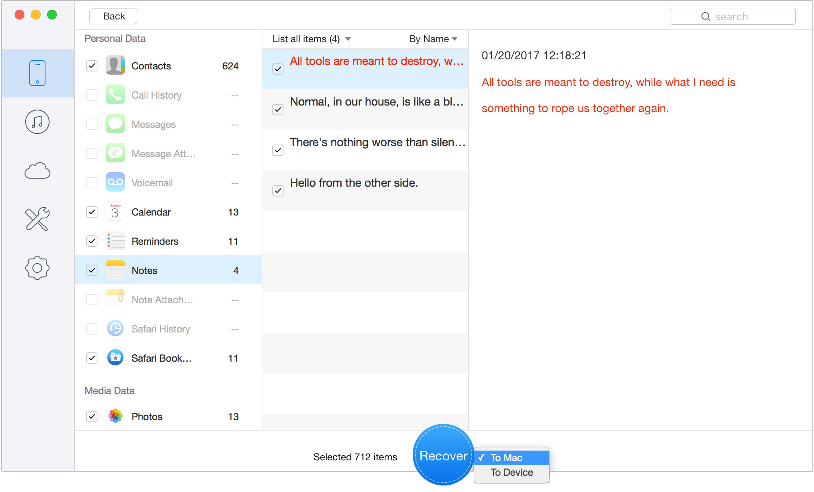814x492 pixels.
Task: Click the Messages bubble icon
Action: 115,124
